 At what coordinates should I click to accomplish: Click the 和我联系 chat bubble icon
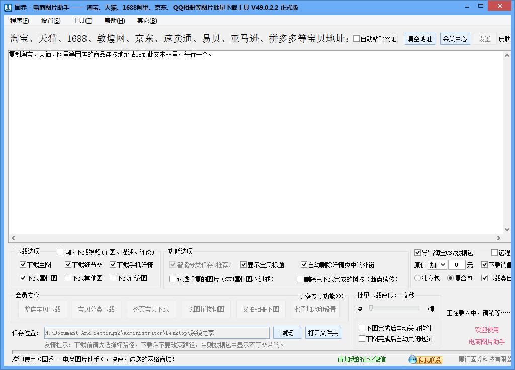(413, 360)
